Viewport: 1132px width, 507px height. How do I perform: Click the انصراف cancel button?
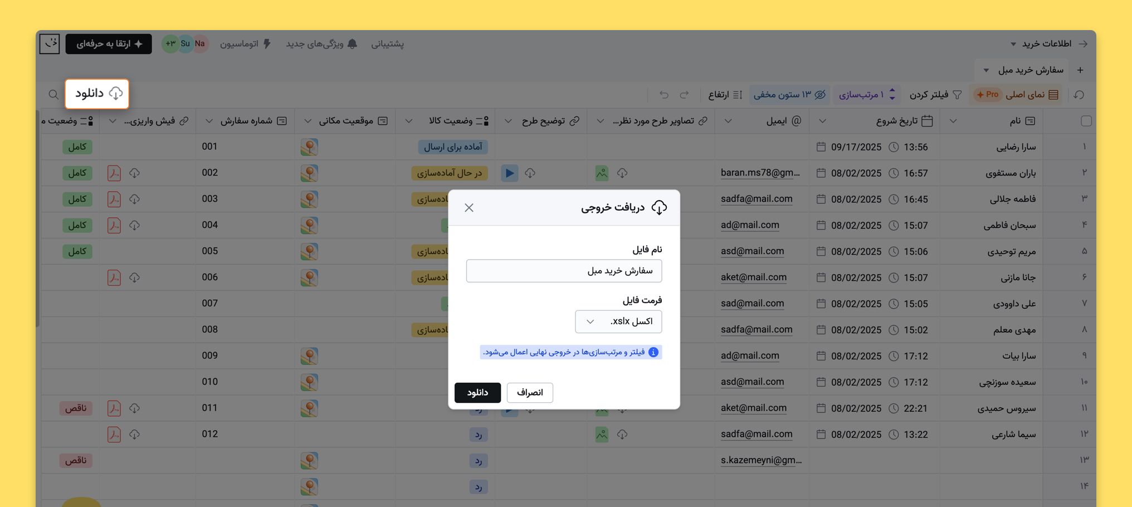pos(530,393)
